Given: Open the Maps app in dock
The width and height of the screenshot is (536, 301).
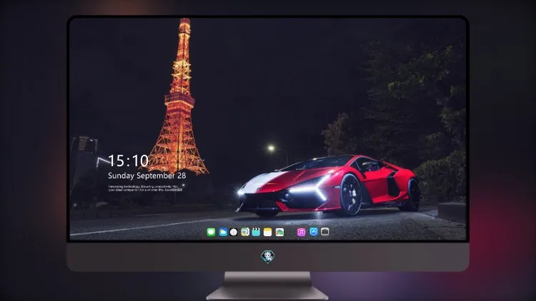Looking at the screenshot, I should pyautogui.click(x=245, y=233).
